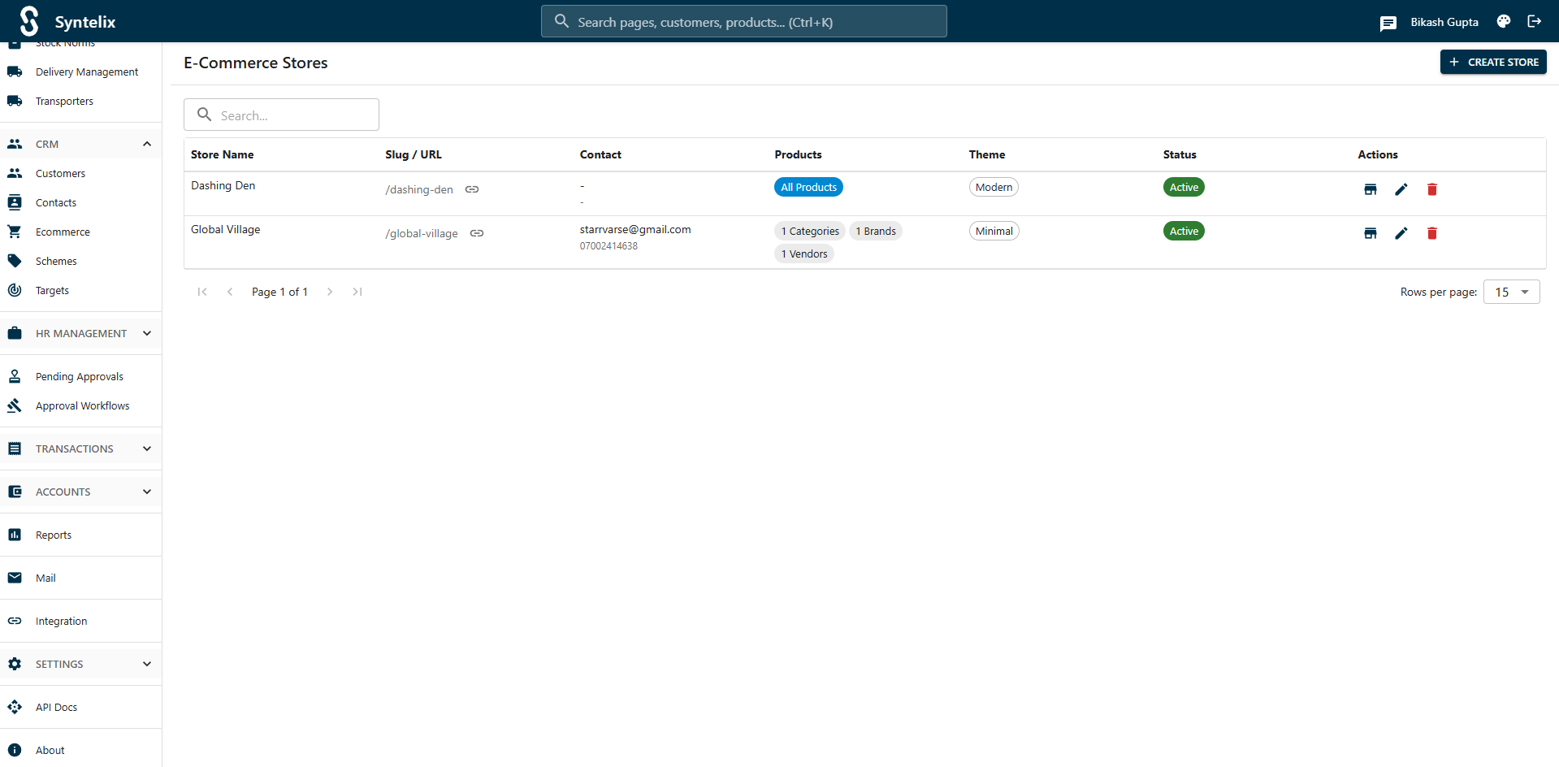Viewport: 1559px width, 767px height.
Task: Open the Rows per page dropdown
Action: click(x=1511, y=292)
